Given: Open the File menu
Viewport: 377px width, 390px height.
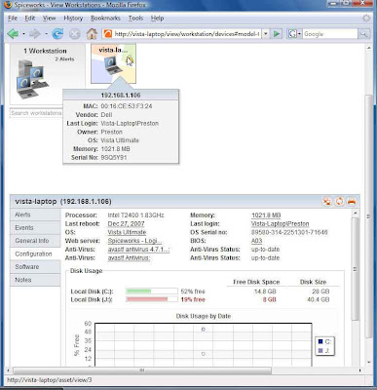Looking at the screenshot, I should click(x=13, y=19).
